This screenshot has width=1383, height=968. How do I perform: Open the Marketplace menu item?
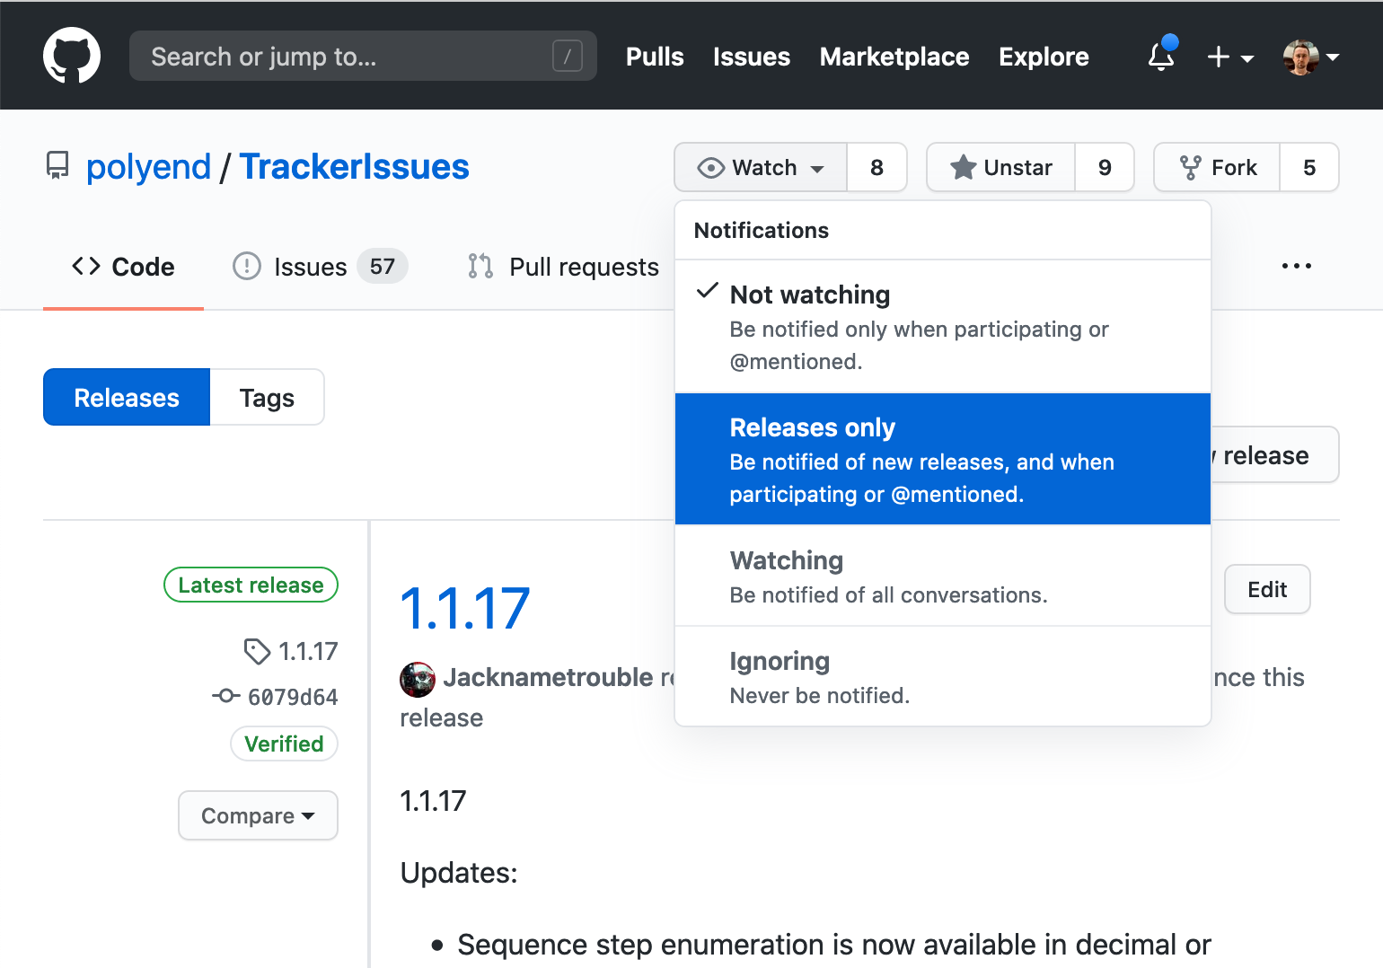(894, 56)
